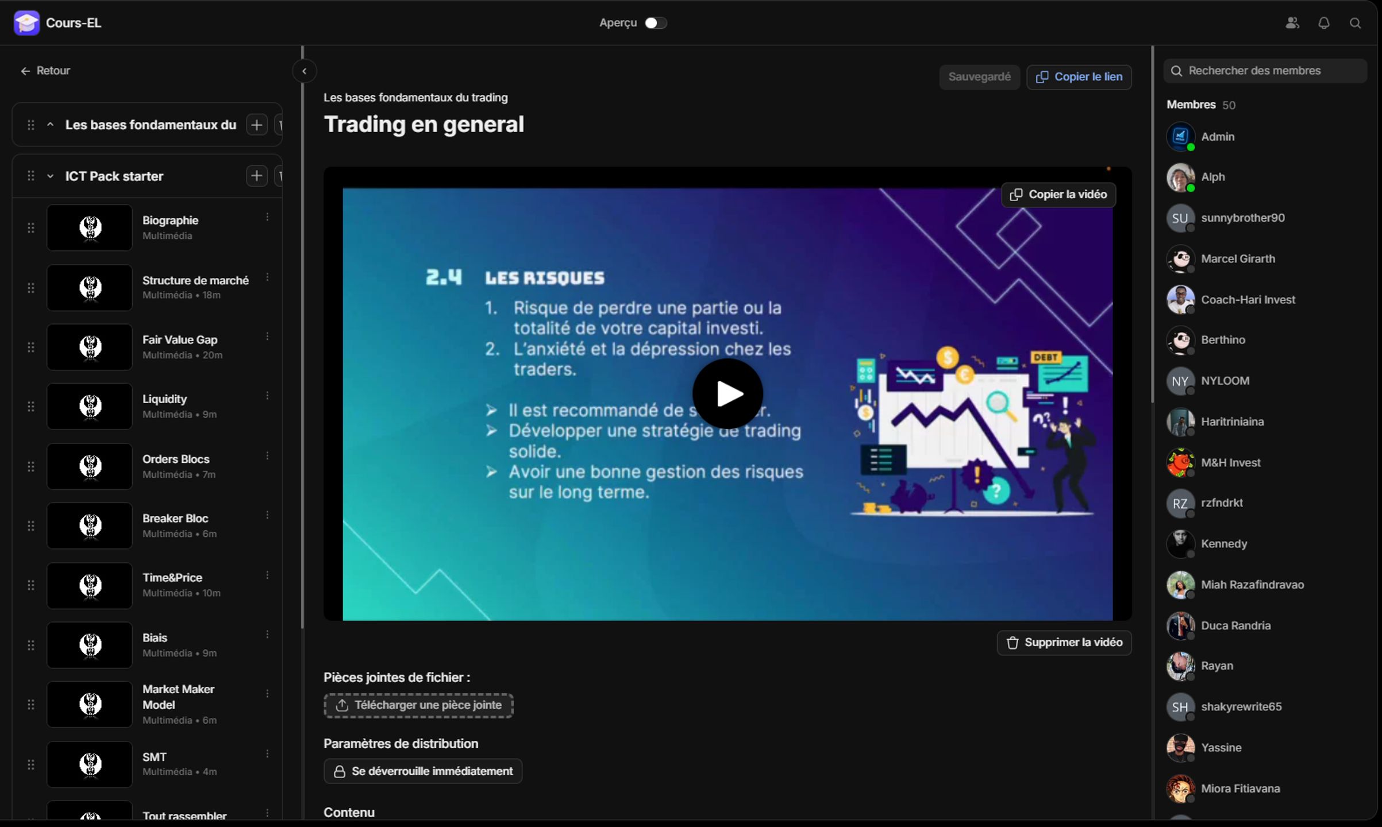This screenshot has height=827, width=1382.
Task: Click Télécharger une pièce jointe upload button
Action: [x=418, y=705]
